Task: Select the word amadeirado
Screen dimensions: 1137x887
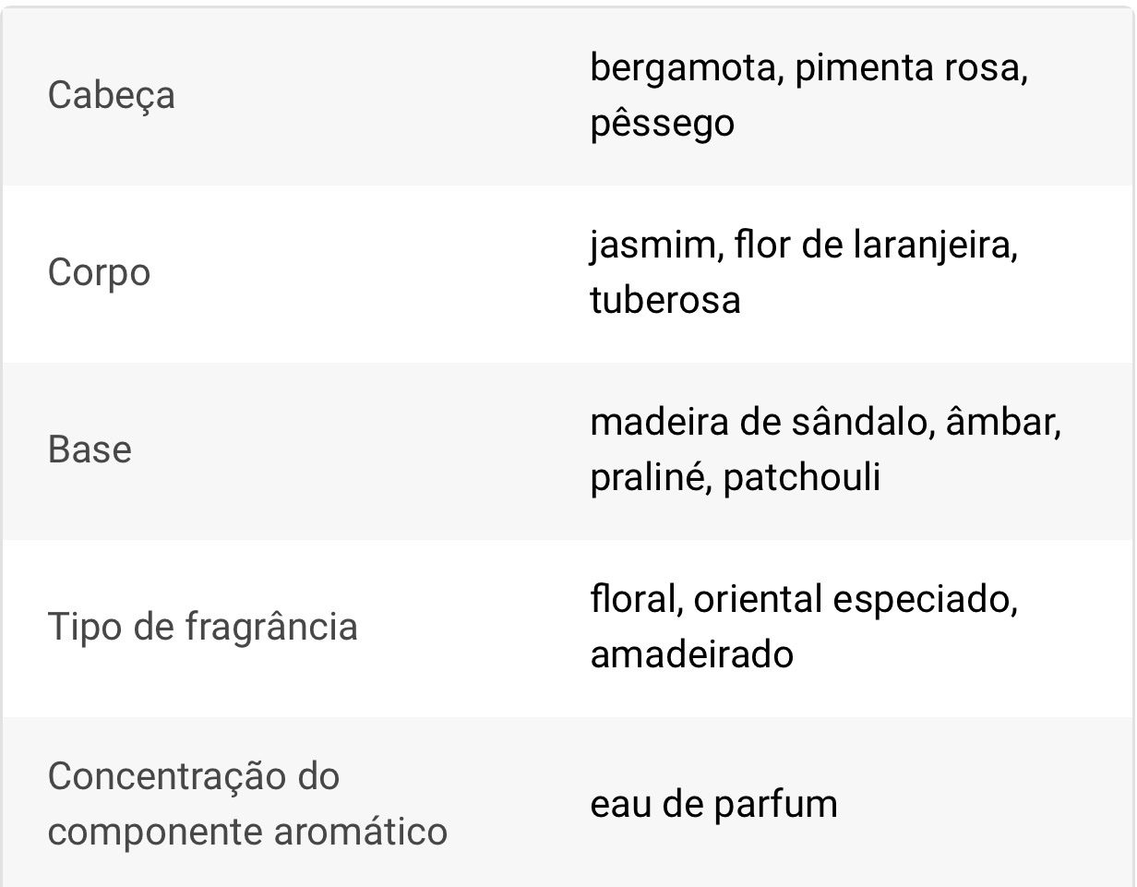Action: click(691, 655)
